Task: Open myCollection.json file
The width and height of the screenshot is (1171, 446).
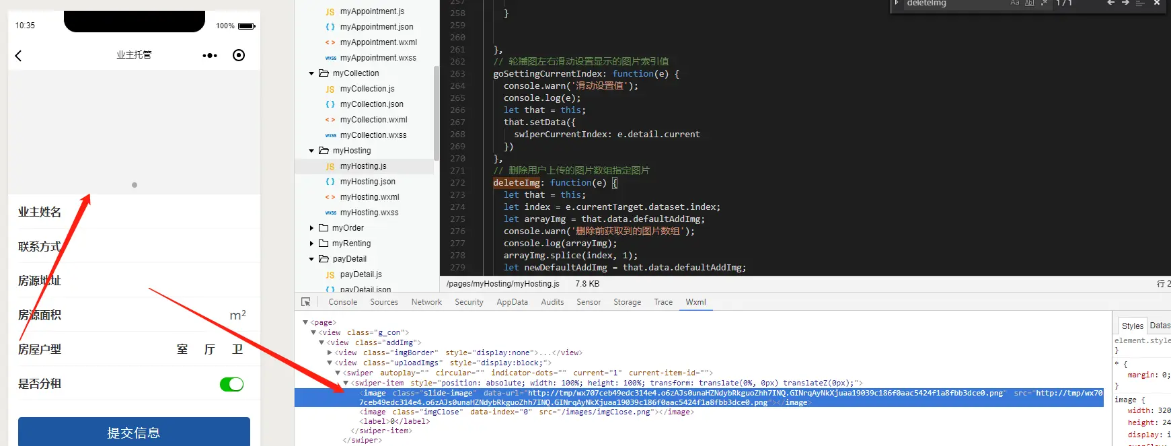Action: pyautogui.click(x=371, y=104)
